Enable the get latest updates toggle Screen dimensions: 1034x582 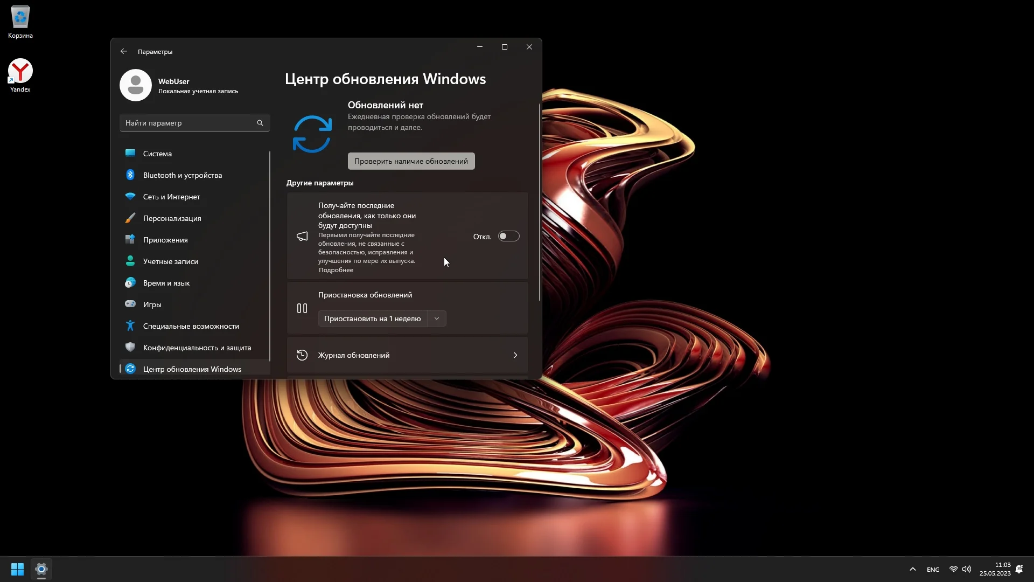coord(508,236)
